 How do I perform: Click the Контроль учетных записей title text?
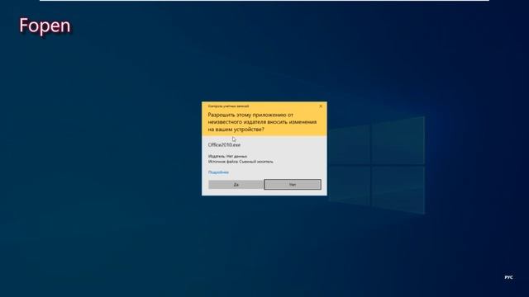tap(228, 106)
